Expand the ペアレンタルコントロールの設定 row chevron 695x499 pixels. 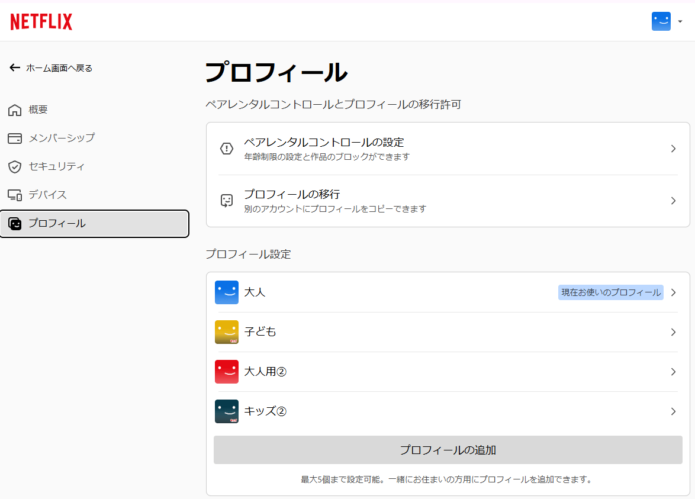[x=673, y=149]
